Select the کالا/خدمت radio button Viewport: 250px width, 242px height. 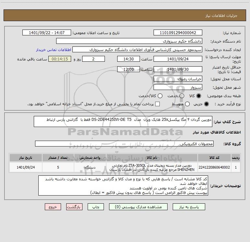pyautogui.click(x=160, y=96)
